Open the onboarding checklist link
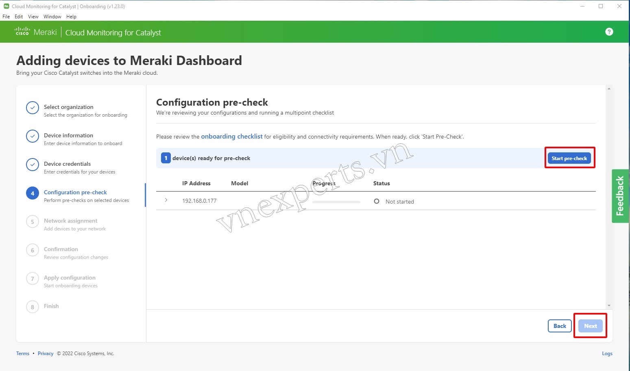This screenshot has width=630, height=371. pyautogui.click(x=231, y=137)
